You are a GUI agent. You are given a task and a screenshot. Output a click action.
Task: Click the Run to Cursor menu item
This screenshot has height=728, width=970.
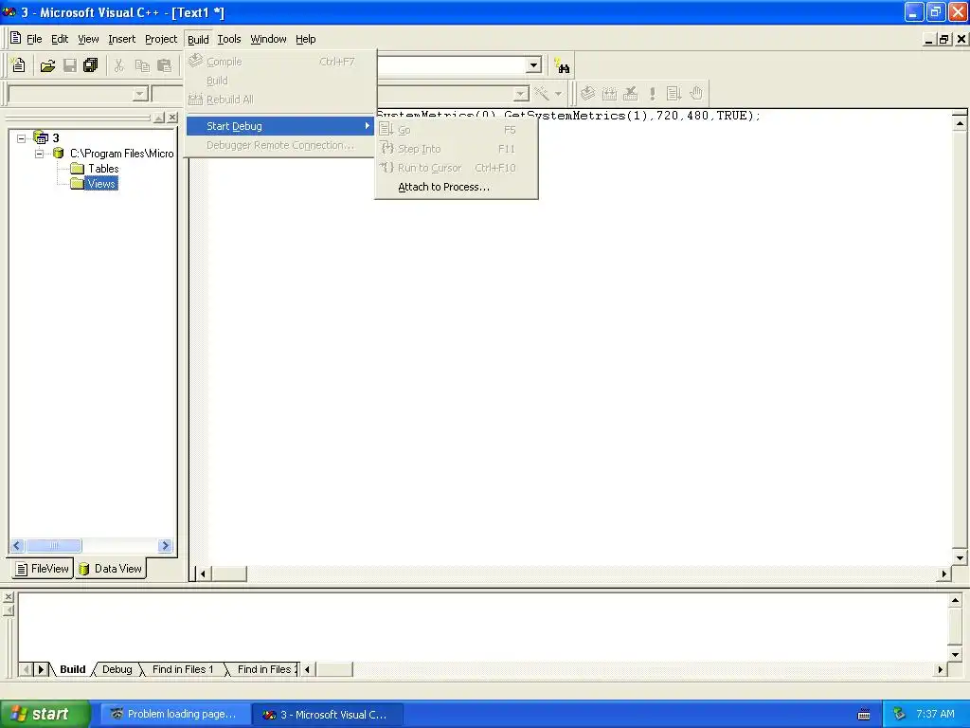pyautogui.click(x=456, y=168)
